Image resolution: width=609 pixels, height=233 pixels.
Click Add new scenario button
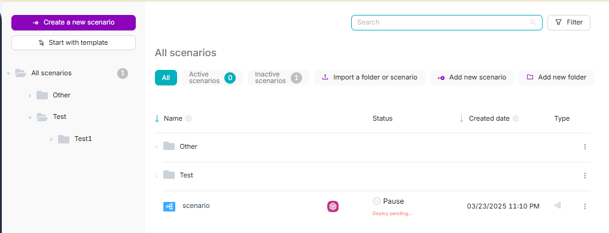472,78
